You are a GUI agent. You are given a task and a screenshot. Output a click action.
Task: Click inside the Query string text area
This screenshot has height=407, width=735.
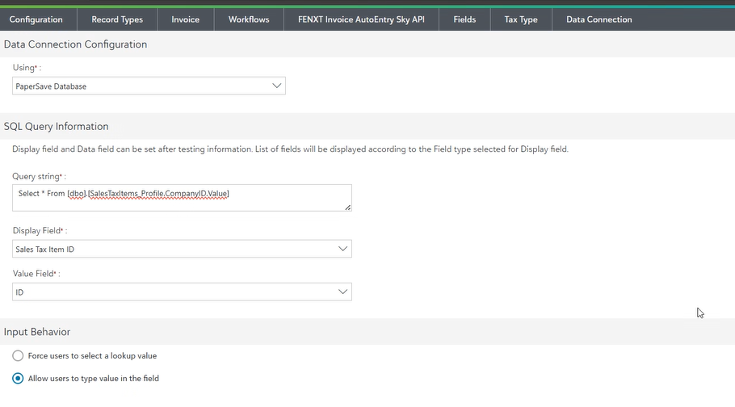[x=182, y=197]
